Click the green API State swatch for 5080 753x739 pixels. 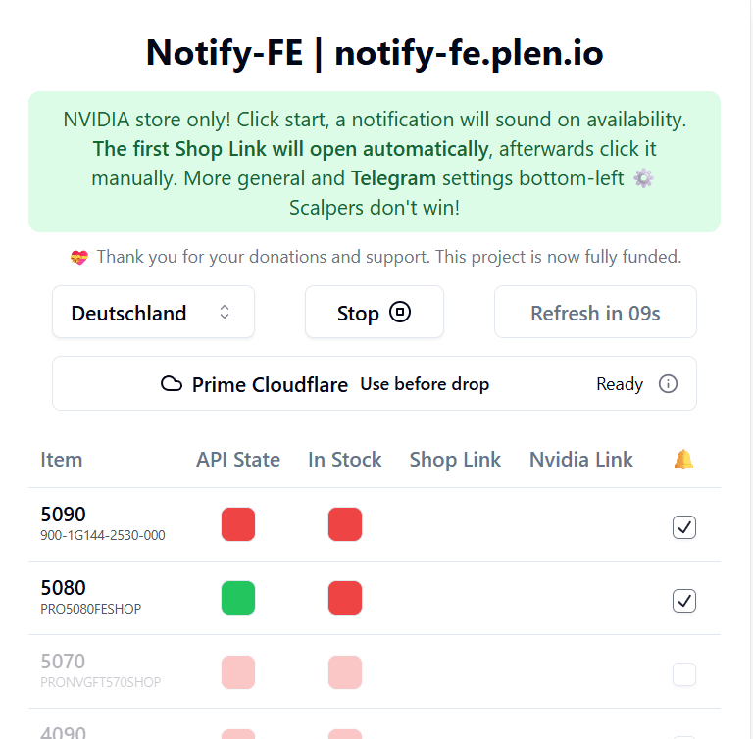[238, 598]
